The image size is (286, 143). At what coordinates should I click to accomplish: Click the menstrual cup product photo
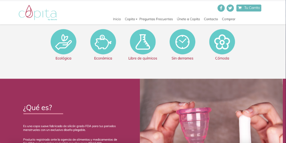click(x=211, y=111)
